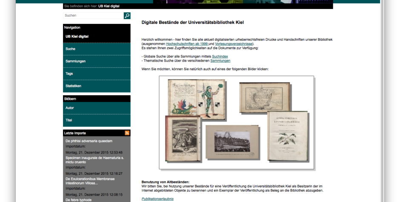Focus the Suchen search field
The width and height of the screenshot is (400, 202).
click(x=93, y=16)
